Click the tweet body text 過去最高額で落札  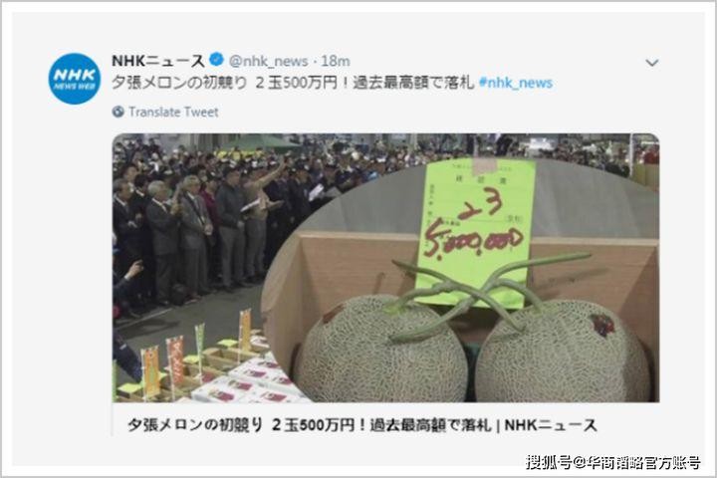coord(413,83)
